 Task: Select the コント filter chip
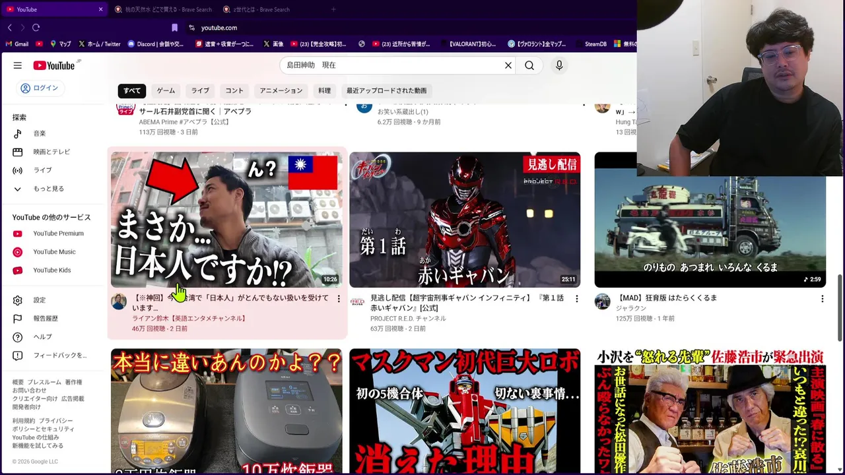[x=234, y=91]
